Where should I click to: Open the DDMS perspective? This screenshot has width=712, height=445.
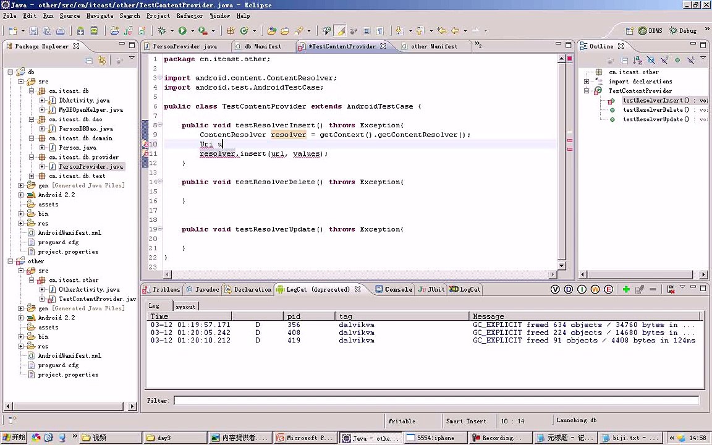[650, 30]
